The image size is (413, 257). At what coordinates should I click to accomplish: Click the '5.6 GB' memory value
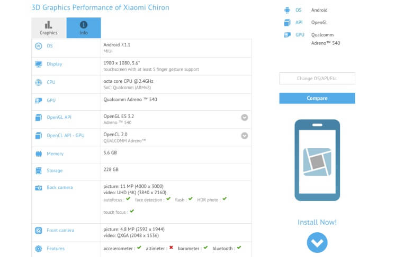pyautogui.click(x=110, y=153)
